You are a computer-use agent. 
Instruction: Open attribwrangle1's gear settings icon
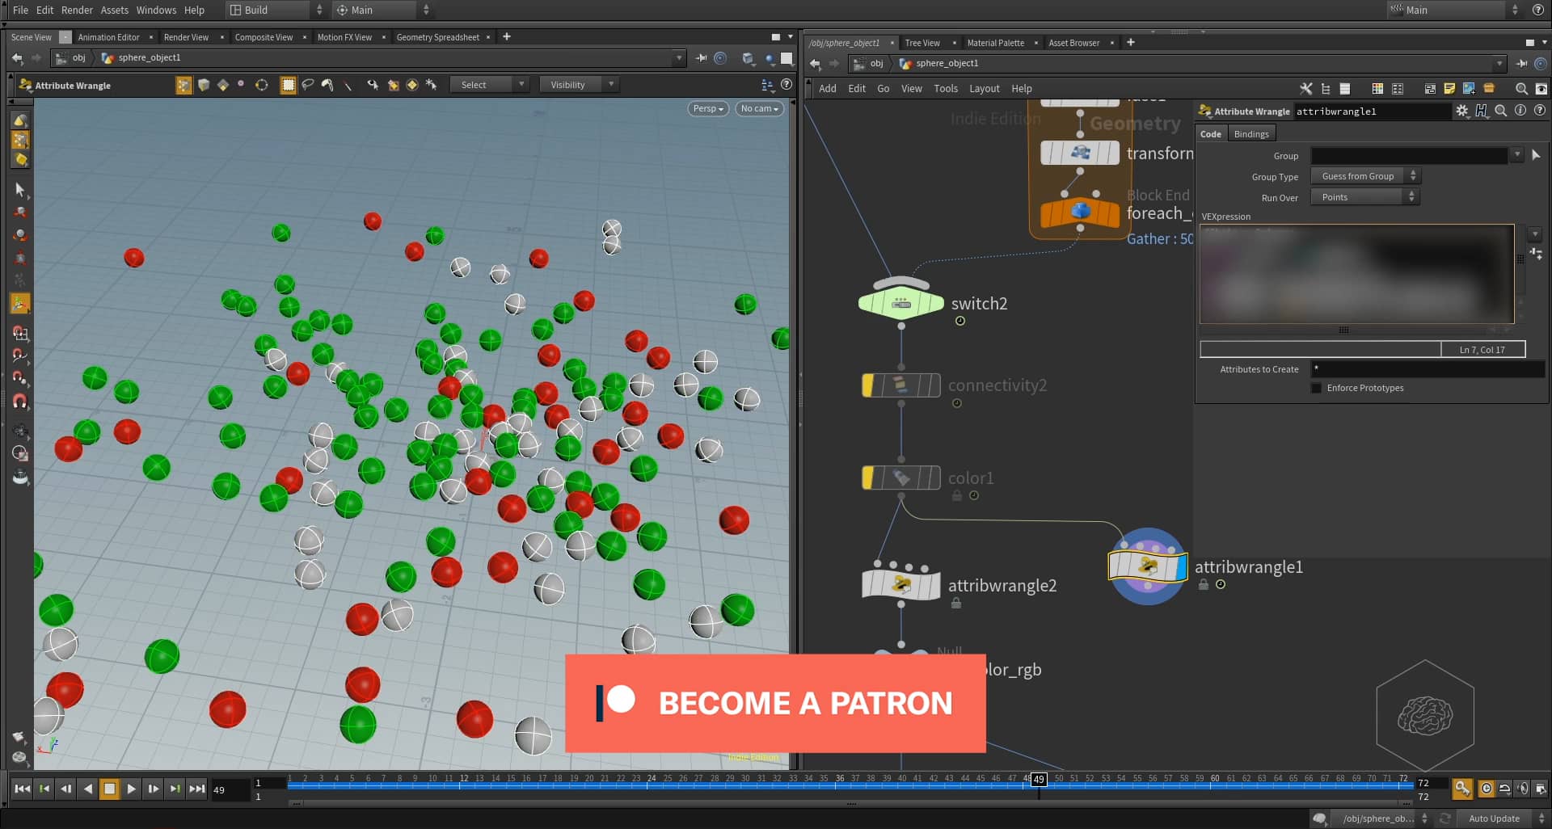(x=1461, y=111)
